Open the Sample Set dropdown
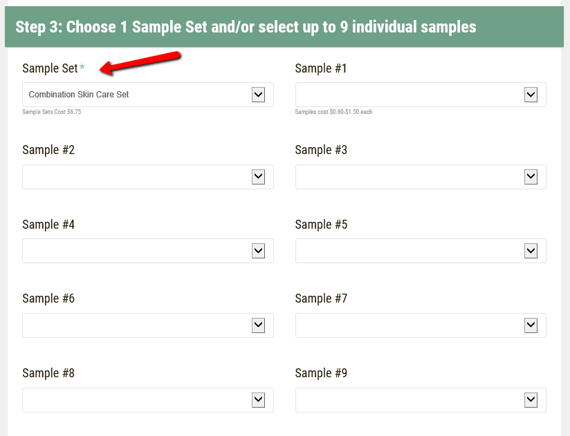Image resolution: width=570 pixels, height=436 pixels. (138, 95)
